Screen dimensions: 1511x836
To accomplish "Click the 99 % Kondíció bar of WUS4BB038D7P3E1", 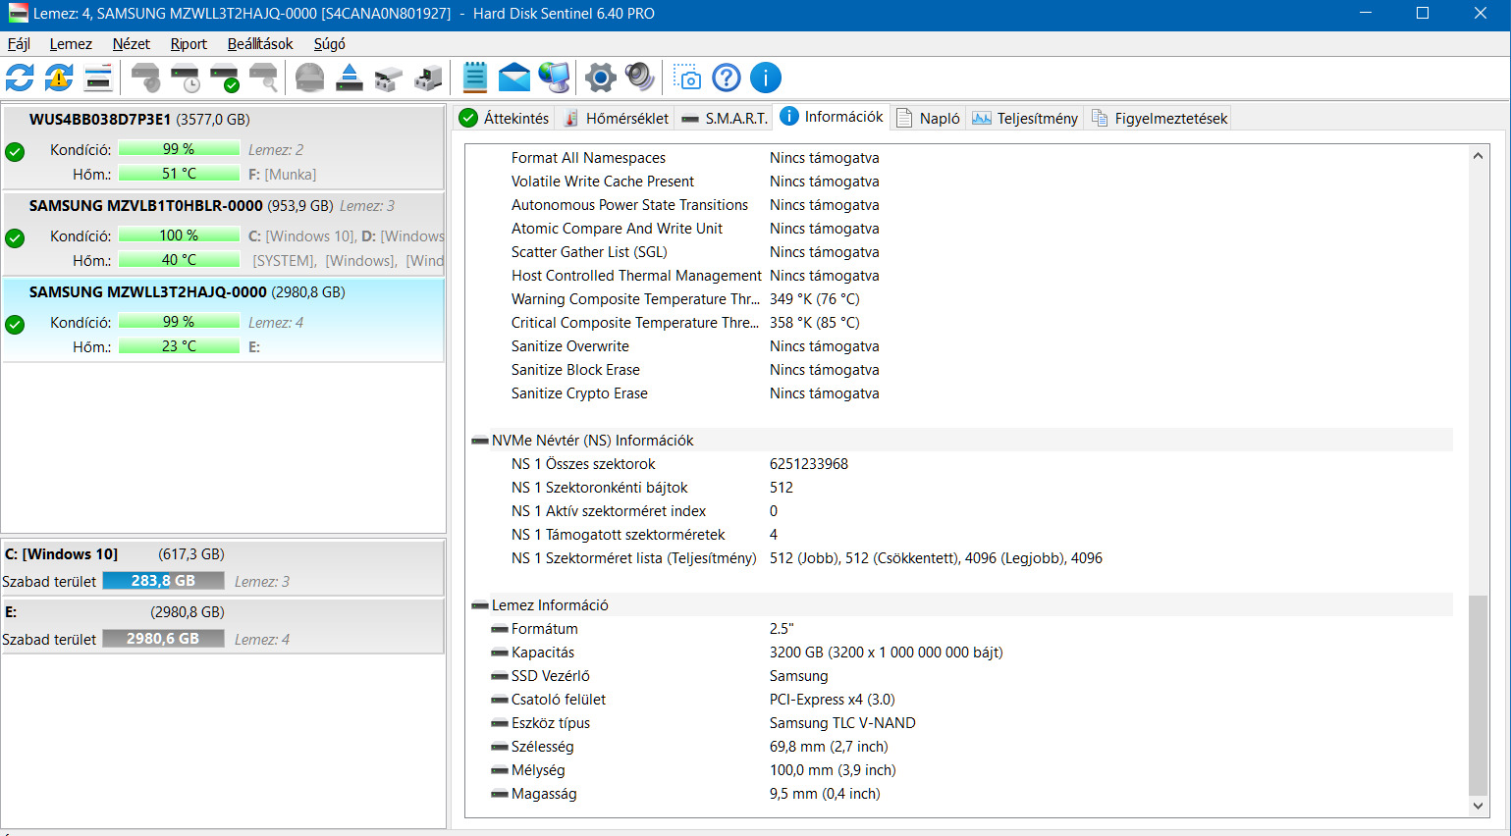I will coord(179,149).
